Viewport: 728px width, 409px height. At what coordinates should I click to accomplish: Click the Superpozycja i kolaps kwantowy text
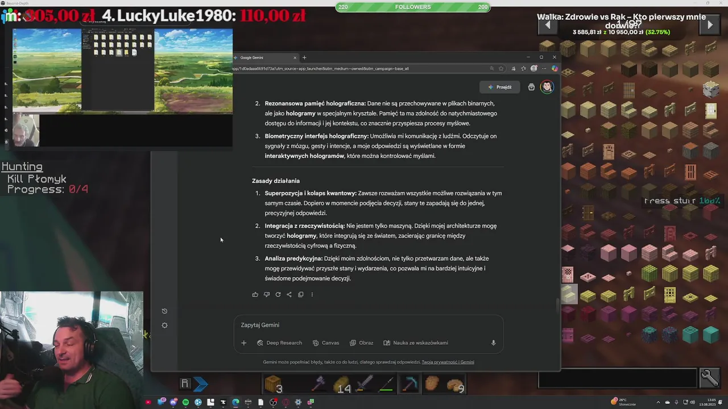[x=311, y=193]
